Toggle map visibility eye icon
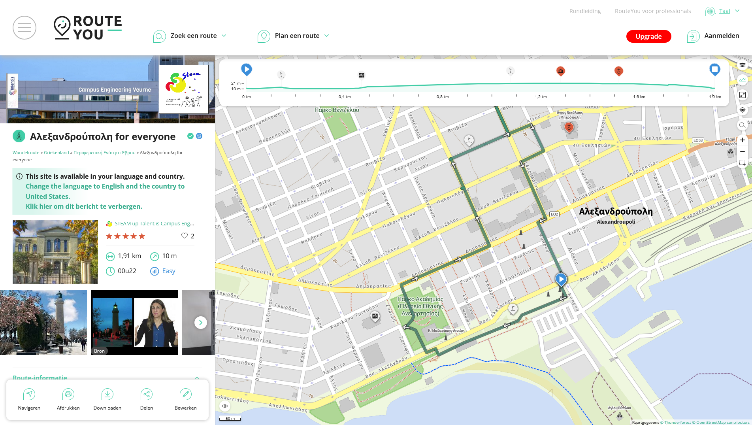This screenshot has width=752, height=425. coord(225,406)
